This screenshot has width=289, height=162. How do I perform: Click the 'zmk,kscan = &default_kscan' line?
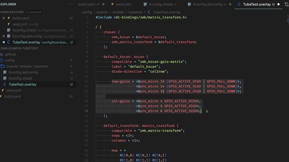pos(139,37)
